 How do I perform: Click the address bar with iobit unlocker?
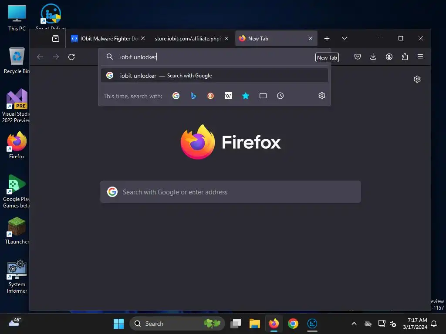click(213, 57)
